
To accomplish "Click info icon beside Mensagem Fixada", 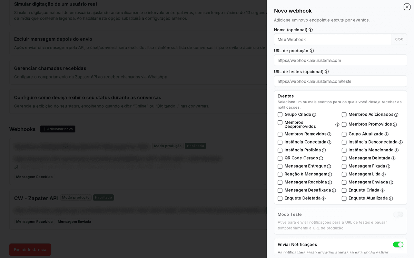I will coord(388,166).
